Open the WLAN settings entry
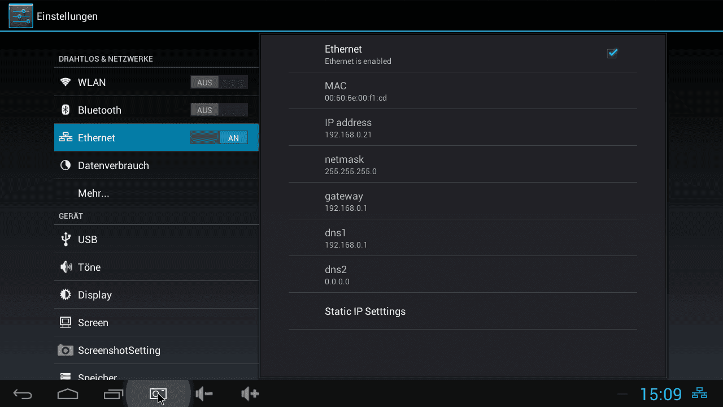723x407 pixels. click(156, 83)
